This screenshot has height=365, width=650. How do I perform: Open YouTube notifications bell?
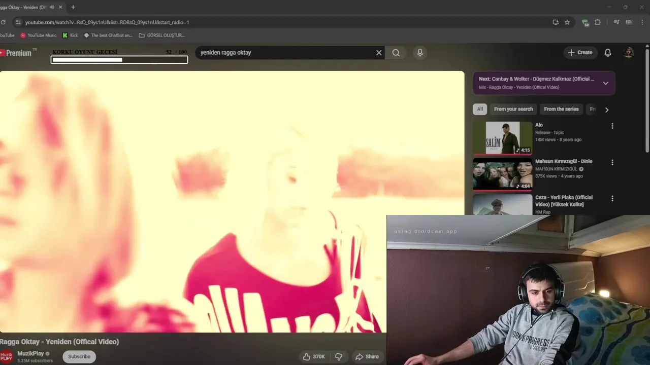(608, 53)
